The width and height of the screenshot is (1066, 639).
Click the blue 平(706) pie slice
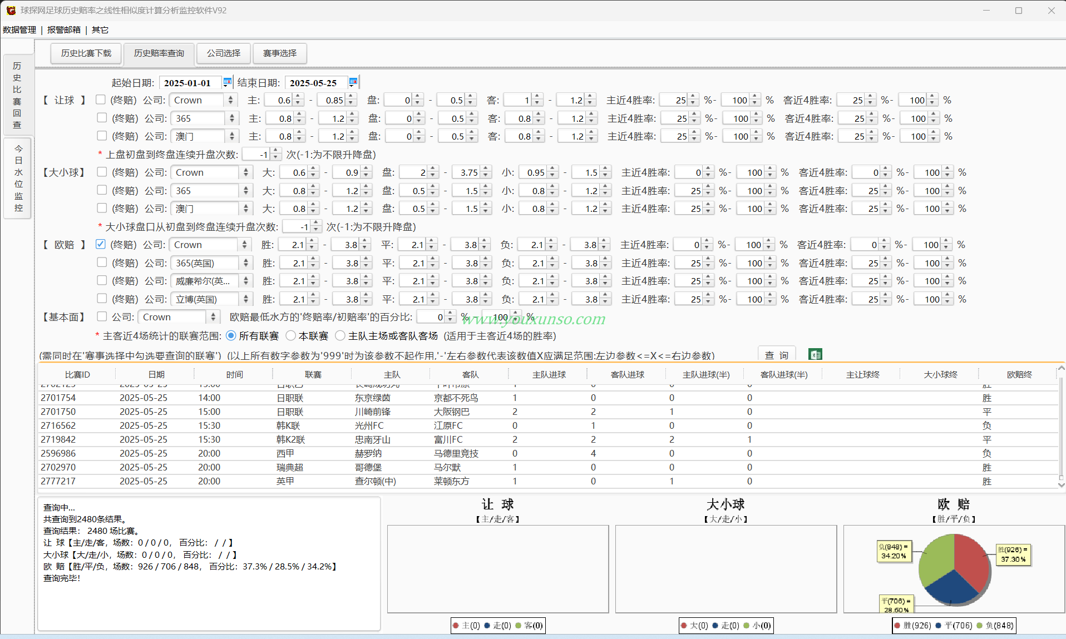pyautogui.click(x=951, y=590)
